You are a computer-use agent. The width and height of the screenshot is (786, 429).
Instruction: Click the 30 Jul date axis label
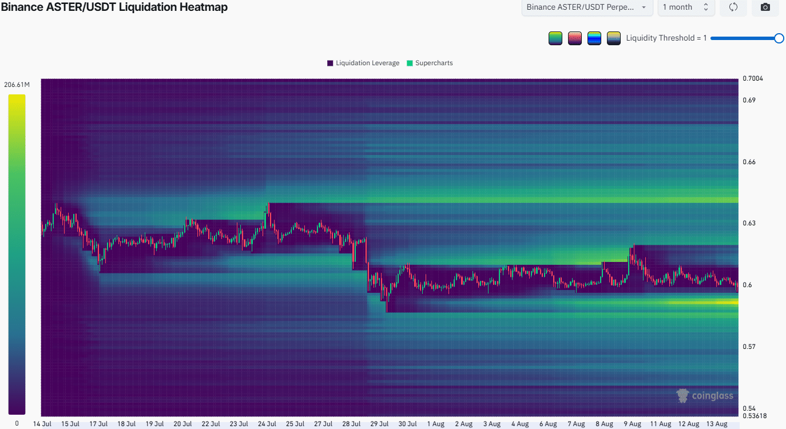pos(407,424)
